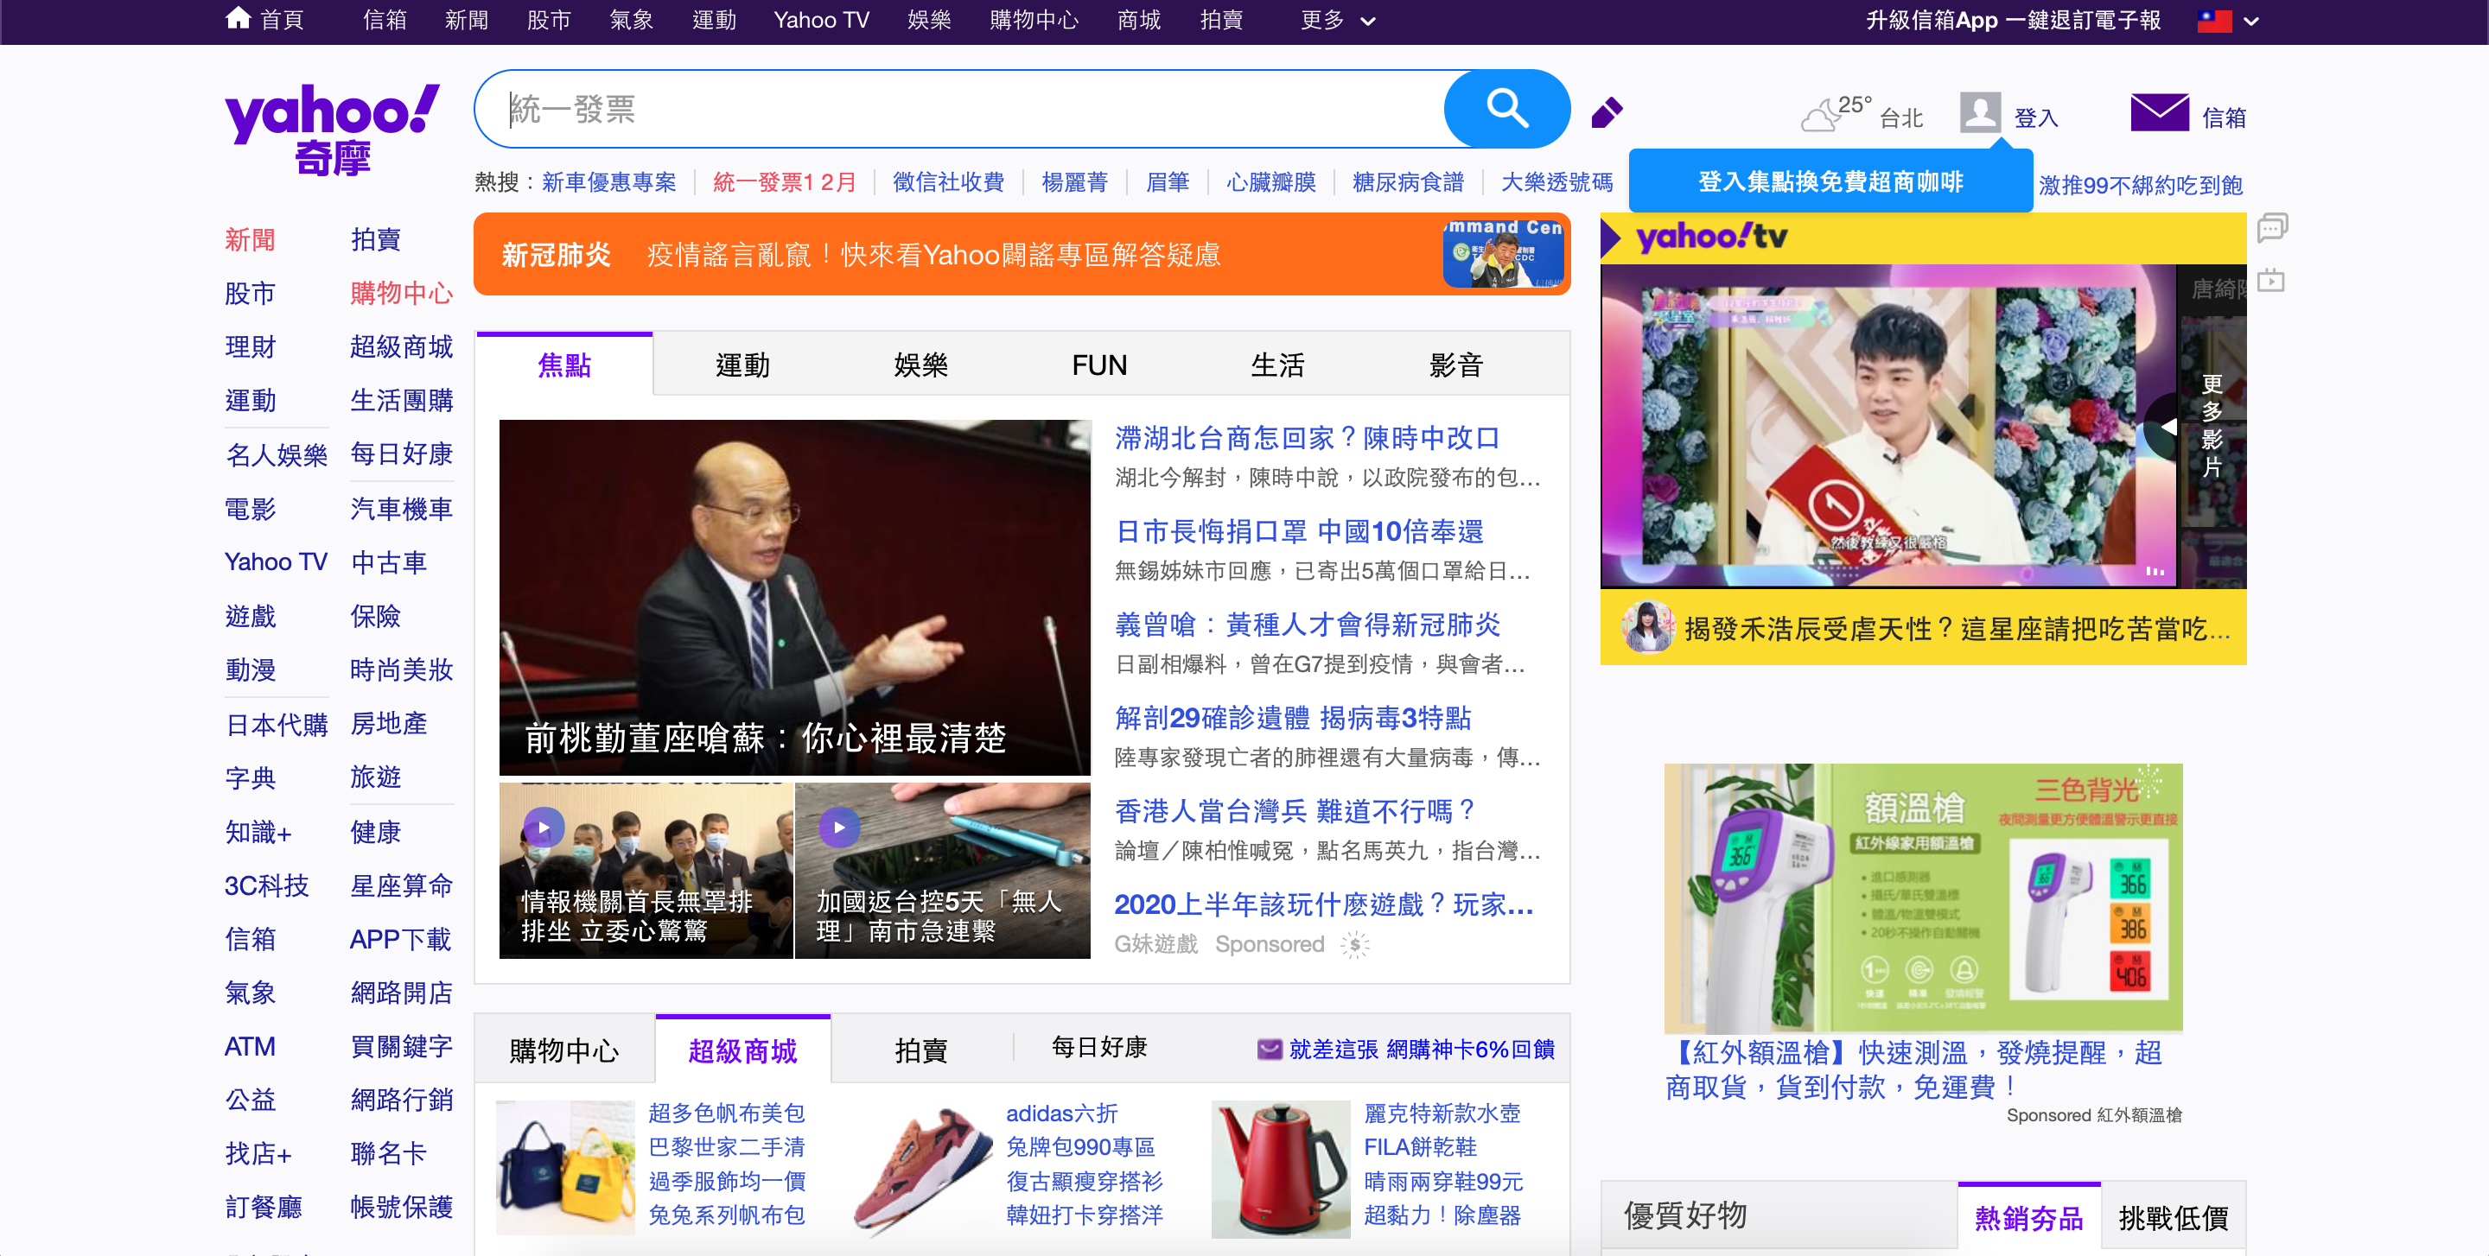Select the 超級商城 shopping tab

pos(742,1050)
